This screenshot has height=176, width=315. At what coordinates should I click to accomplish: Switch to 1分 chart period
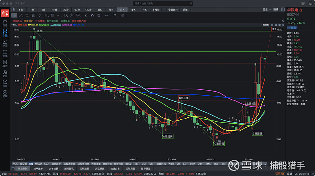click(32, 9)
